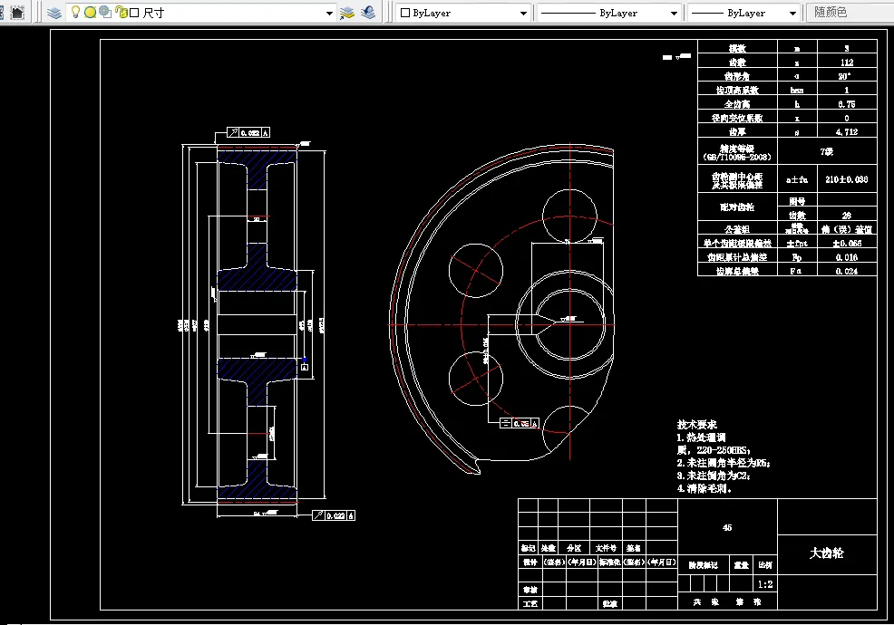Click the table value 6.75
This screenshot has width=894, height=625.
(847, 104)
